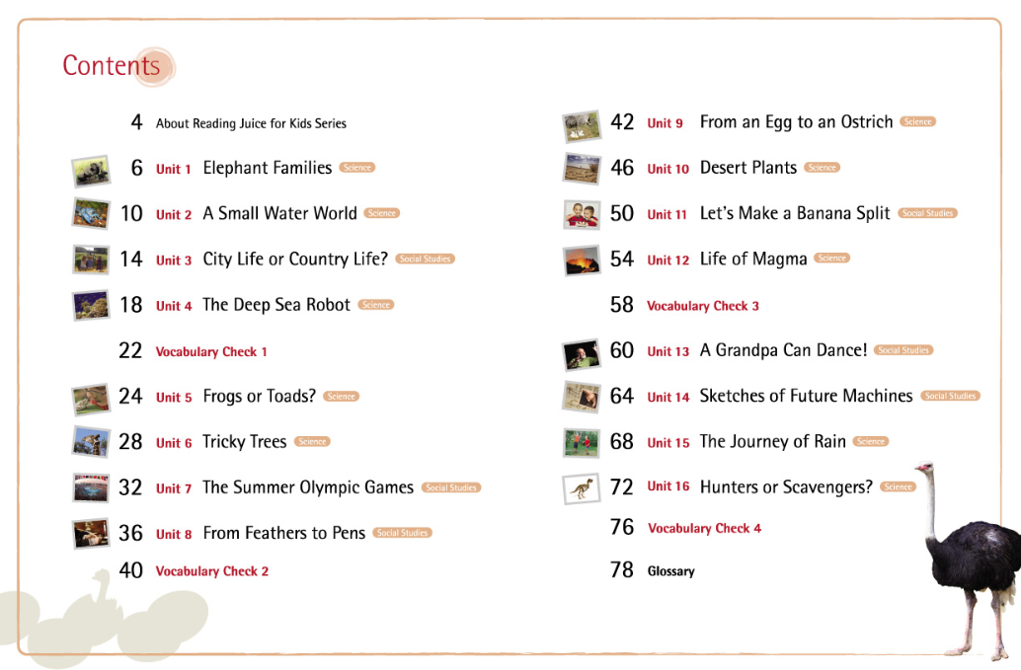Image resolution: width=1021 pixels, height=670 pixels.
Task: Open About Reading Juice for Kids Series
Action: (x=251, y=123)
